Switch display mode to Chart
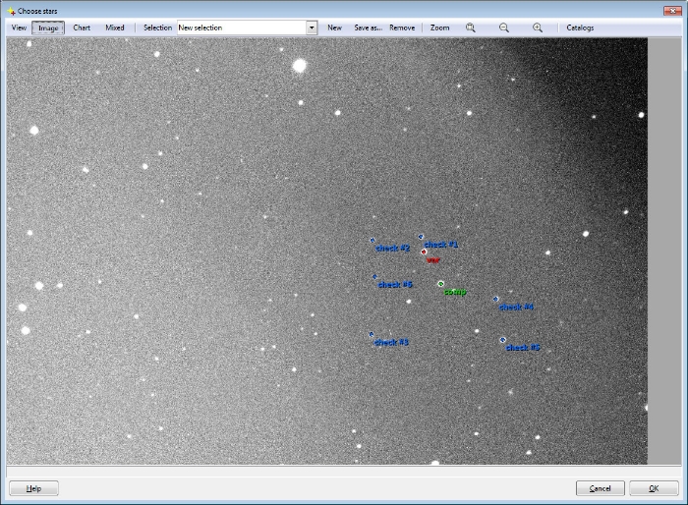 [x=82, y=28]
